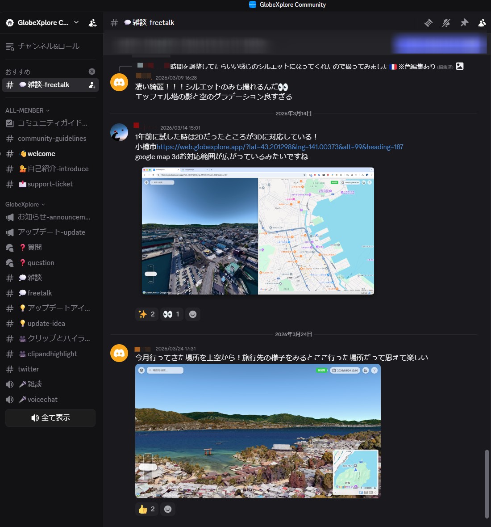This screenshot has width=491, height=527.
Task: Open the 質問 forum channel
Action: pos(50,247)
